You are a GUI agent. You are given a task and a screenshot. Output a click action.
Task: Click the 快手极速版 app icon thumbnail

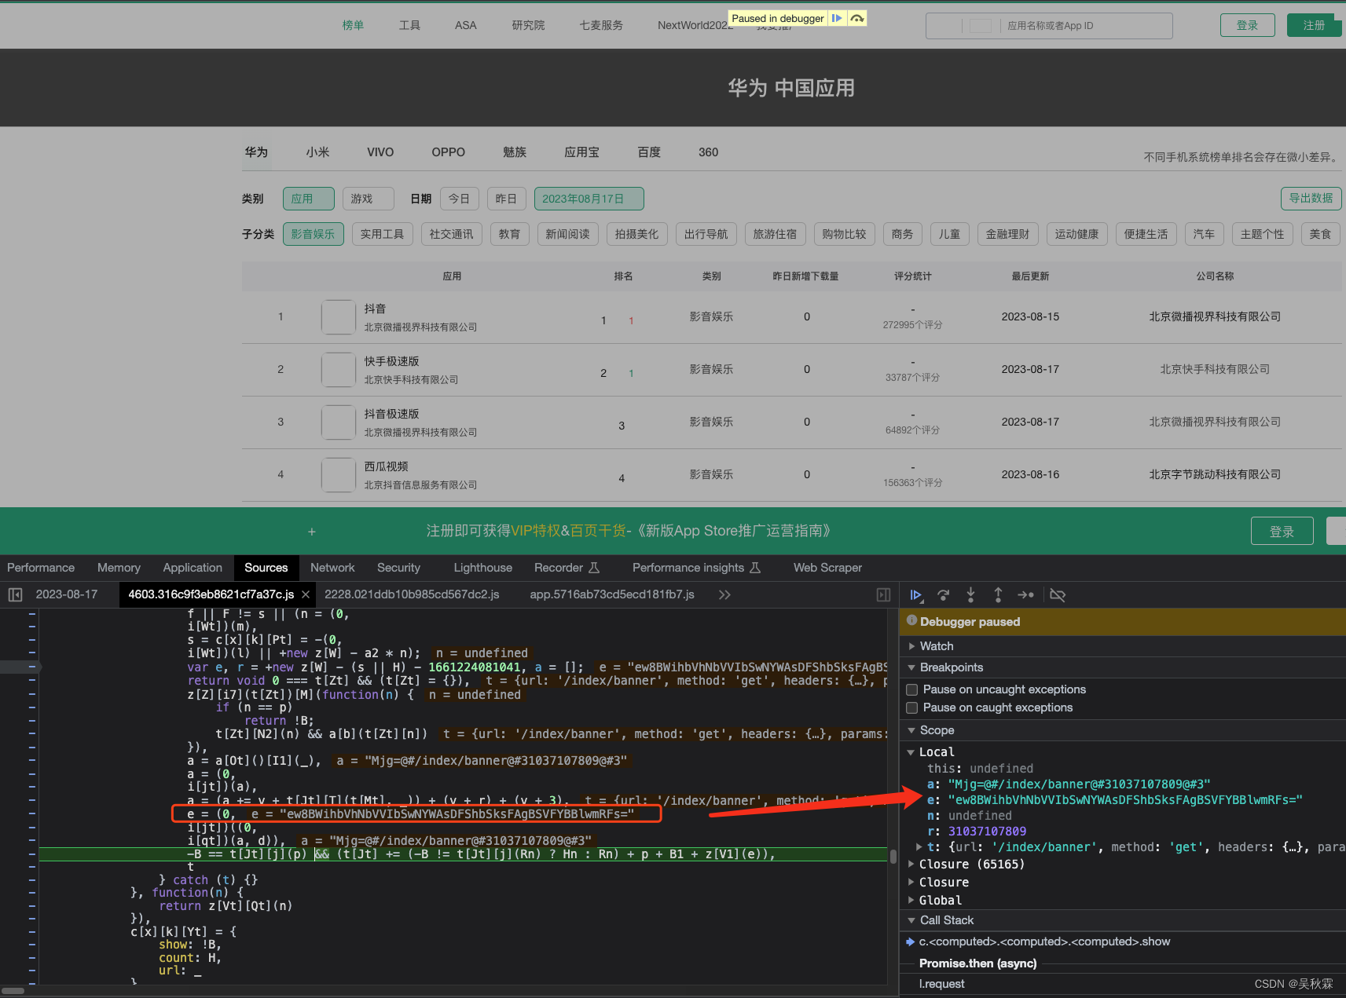(x=339, y=370)
